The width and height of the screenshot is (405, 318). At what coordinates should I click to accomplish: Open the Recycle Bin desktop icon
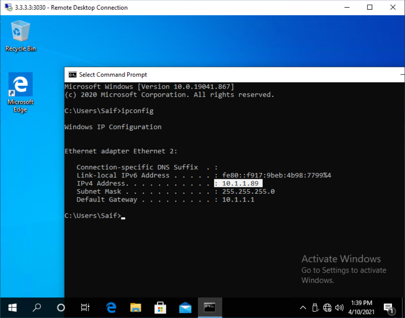(20, 36)
